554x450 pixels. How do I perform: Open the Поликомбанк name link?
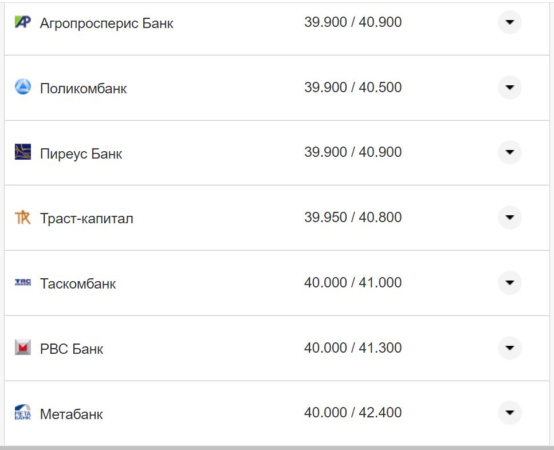[x=83, y=89]
